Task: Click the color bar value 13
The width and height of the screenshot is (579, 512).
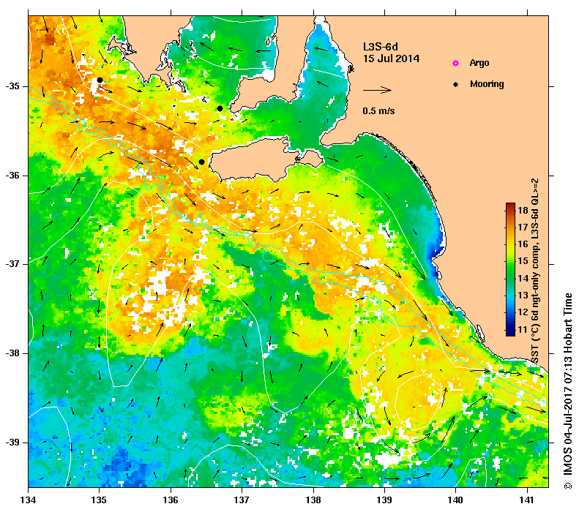Action: point(523,295)
